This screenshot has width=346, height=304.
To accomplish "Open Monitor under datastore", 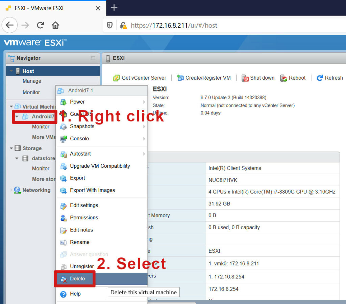I will point(41,168).
